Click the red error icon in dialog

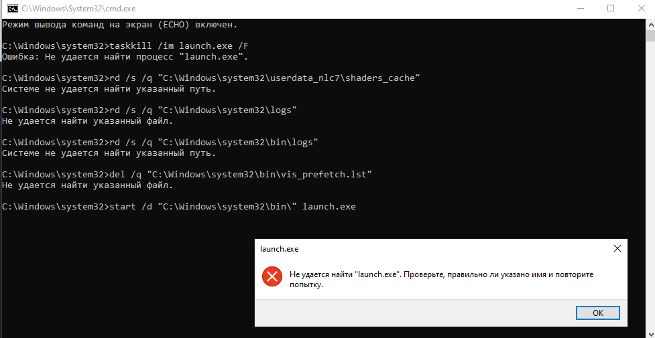click(x=272, y=276)
